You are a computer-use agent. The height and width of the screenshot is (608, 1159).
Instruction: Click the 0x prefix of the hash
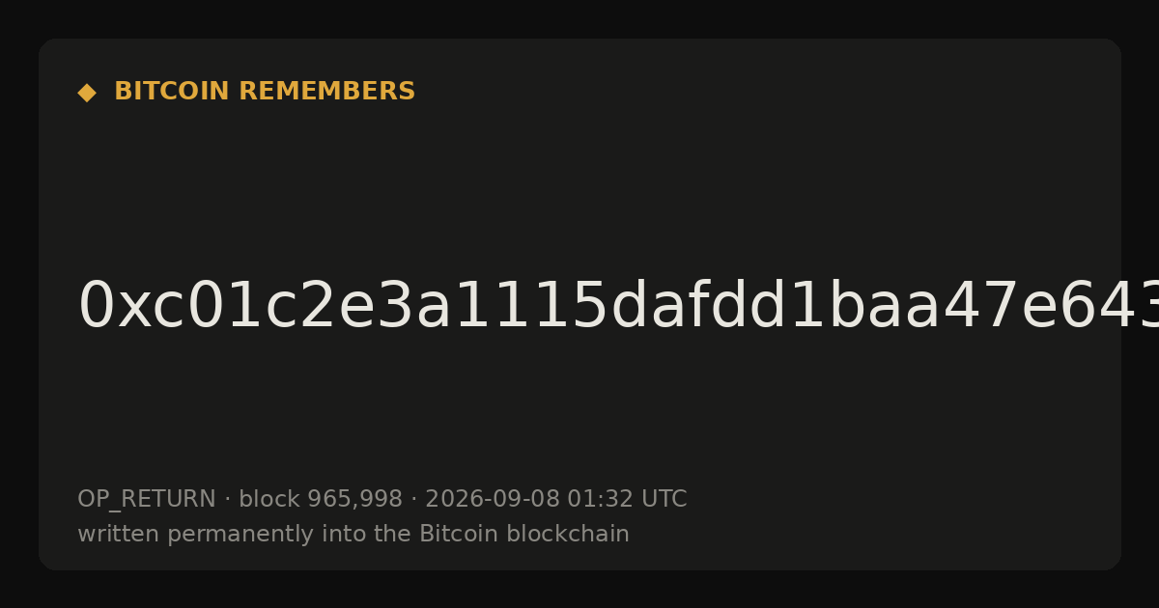[x=113, y=307]
